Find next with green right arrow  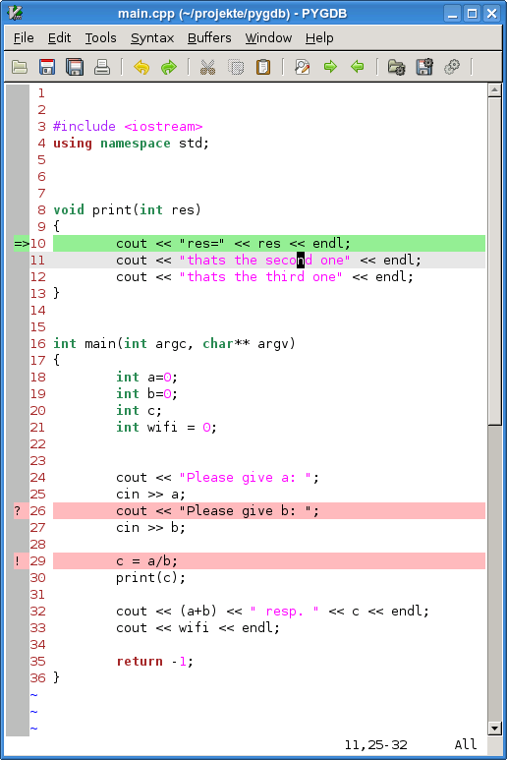[330, 67]
